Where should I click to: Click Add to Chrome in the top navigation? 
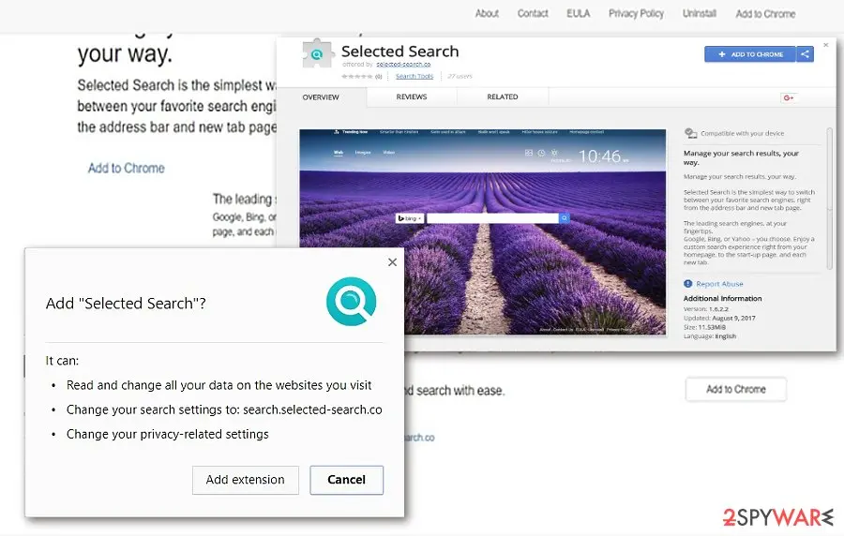point(765,14)
